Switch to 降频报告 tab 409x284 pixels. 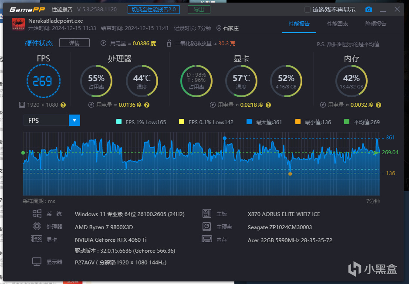(x=375, y=24)
